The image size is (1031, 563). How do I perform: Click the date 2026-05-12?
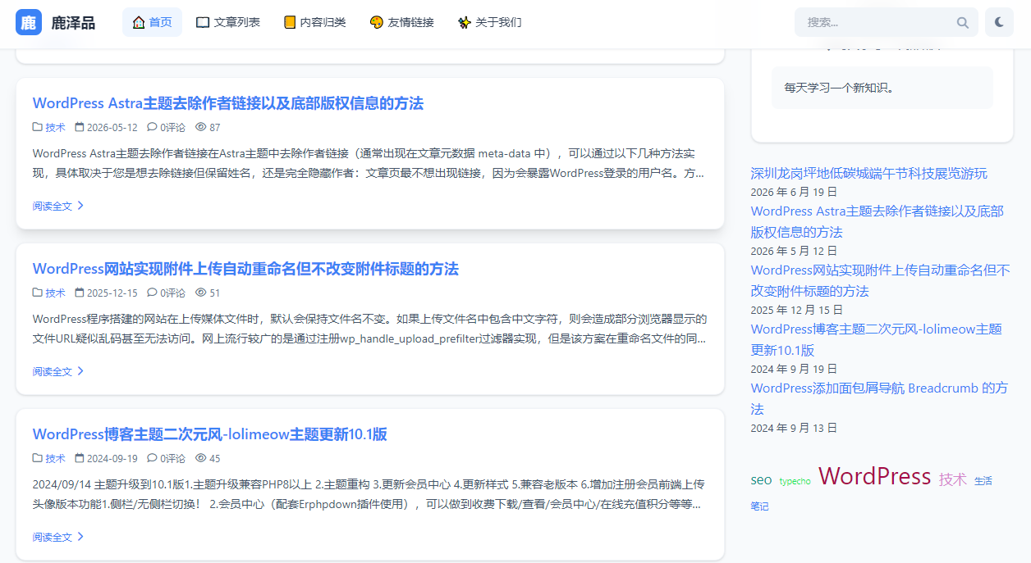tap(112, 127)
